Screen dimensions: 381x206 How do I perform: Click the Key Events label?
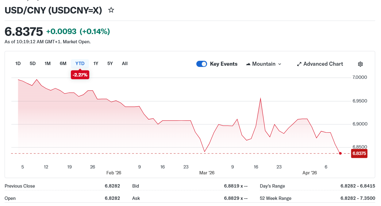(224, 64)
